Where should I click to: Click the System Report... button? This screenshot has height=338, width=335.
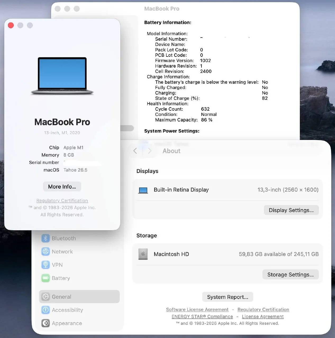(x=228, y=297)
